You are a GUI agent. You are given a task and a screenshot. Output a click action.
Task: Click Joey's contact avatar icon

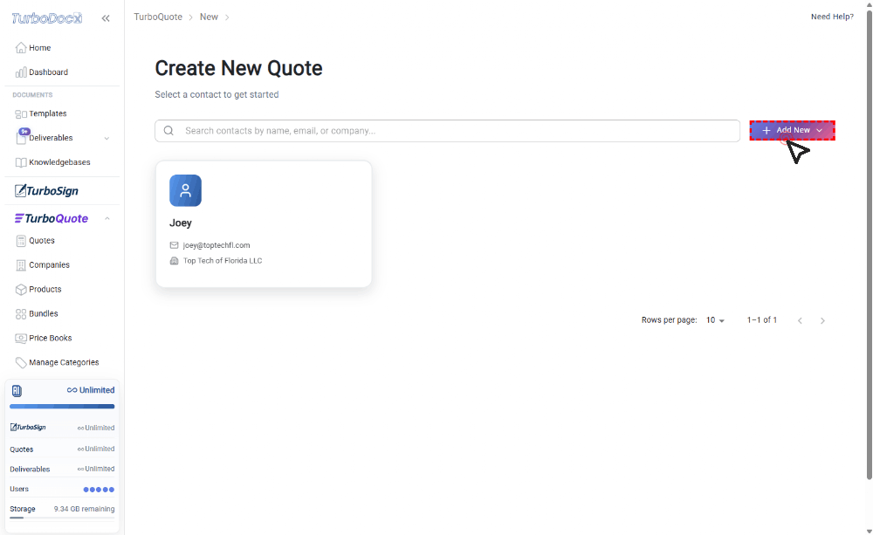click(x=185, y=190)
